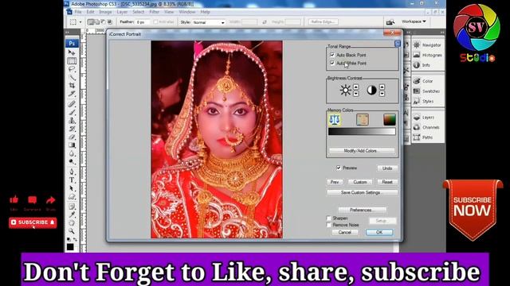Choose the foliage color memory color icon
The image size is (510, 286).
390,120
